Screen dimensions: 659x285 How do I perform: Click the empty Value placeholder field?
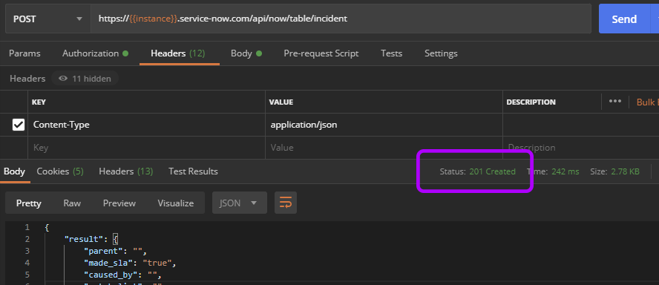(x=384, y=148)
